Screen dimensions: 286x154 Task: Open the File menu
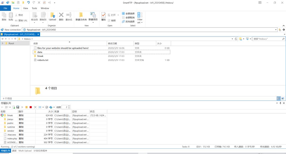(6, 8)
